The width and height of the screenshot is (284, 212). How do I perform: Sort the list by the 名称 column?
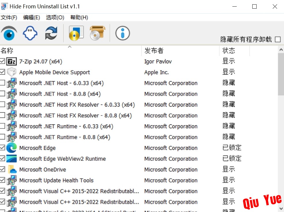71,50
